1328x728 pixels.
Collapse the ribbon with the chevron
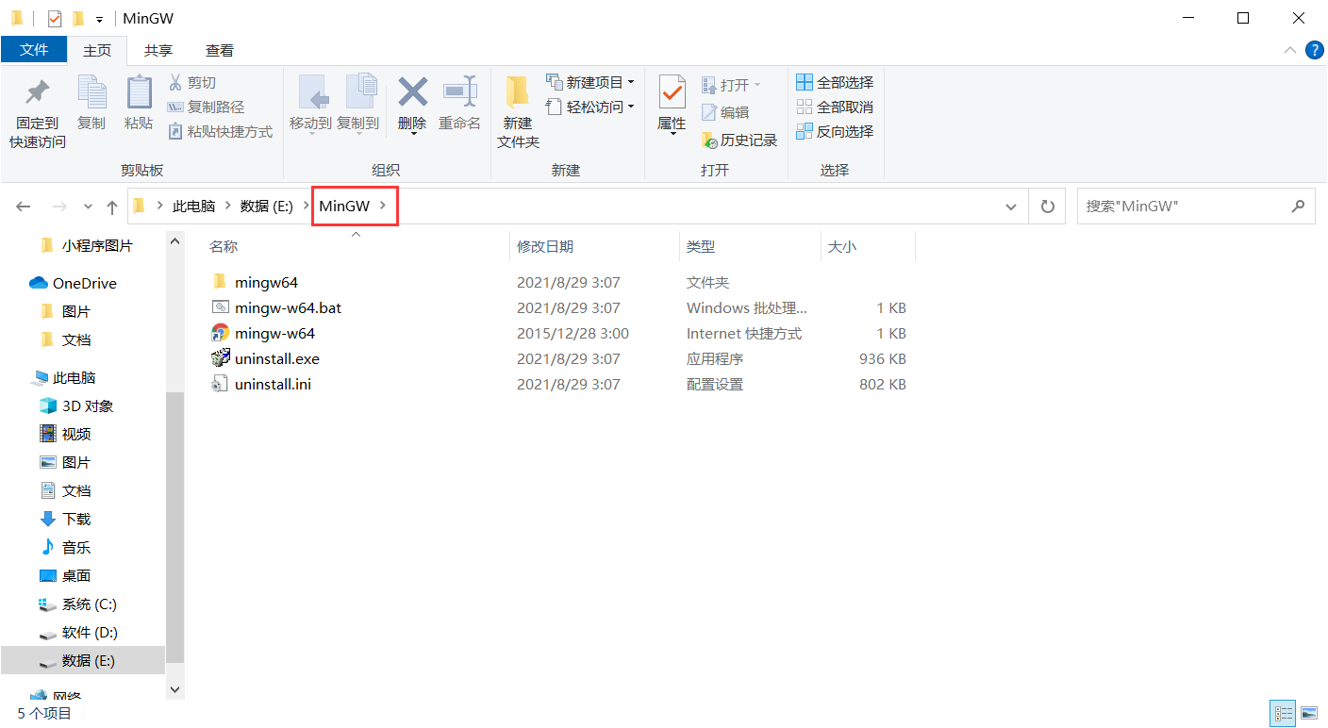[x=1289, y=50]
